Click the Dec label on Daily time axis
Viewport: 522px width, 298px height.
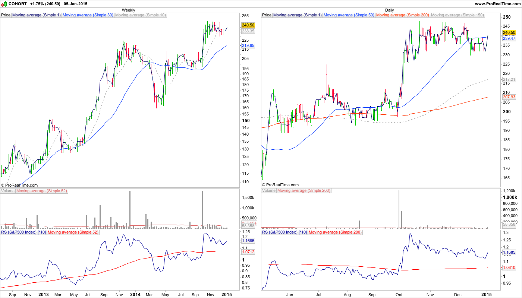[x=457, y=294]
